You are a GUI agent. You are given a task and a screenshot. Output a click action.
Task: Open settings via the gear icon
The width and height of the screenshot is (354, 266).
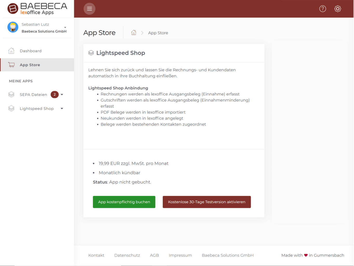pyautogui.click(x=337, y=9)
